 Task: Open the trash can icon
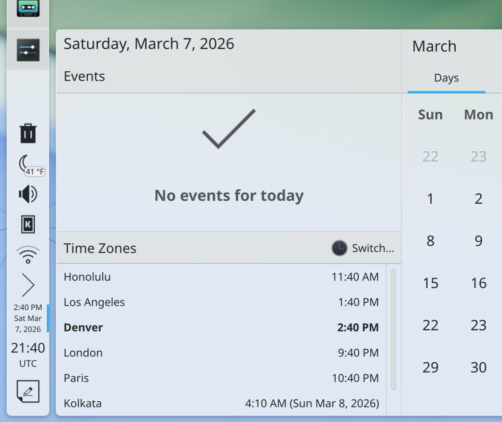[28, 133]
